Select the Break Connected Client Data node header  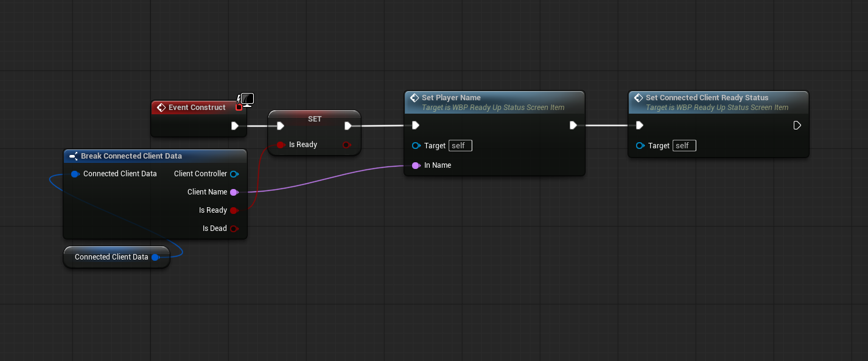coord(131,156)
